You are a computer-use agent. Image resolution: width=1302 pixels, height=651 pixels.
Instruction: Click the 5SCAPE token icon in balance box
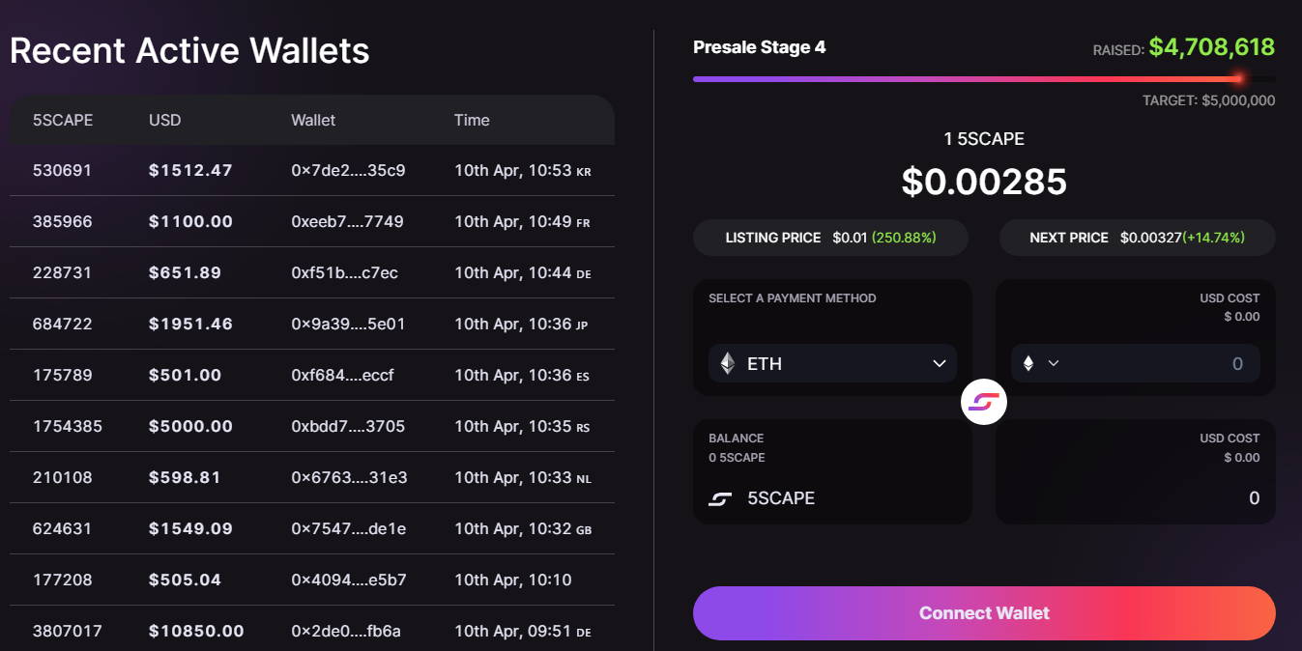tap(720, 498)
